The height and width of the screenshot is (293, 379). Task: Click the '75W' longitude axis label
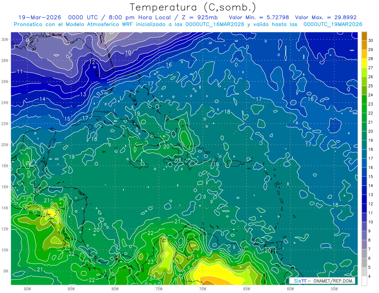[x=159, y=289]
